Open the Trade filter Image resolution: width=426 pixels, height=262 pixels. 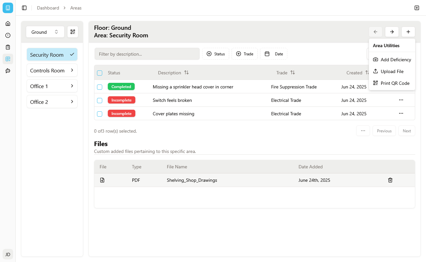point(244,54)
